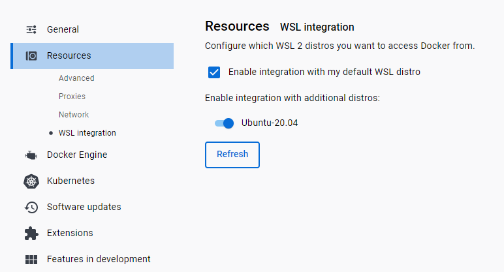Select the Features in development text label
Screen dimensions: 504x272
(99, 259)
